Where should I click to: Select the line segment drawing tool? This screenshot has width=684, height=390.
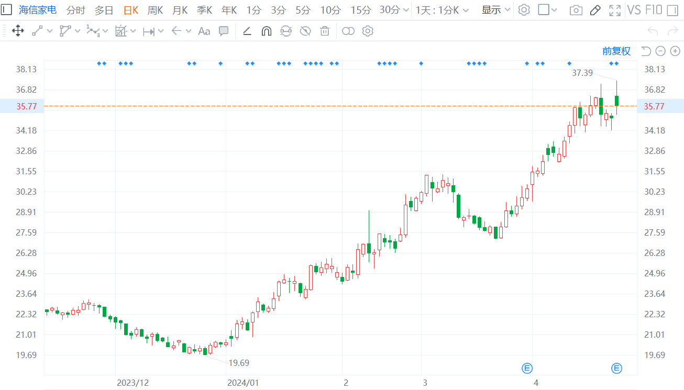37,31
